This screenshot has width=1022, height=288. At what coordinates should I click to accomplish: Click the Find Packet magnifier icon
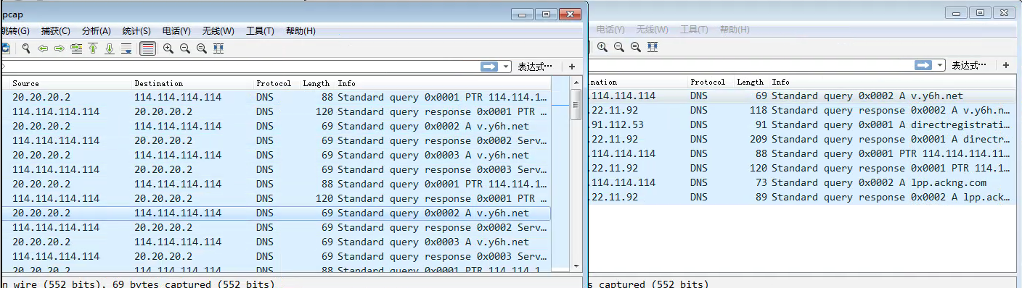click(x=26, y=48)
